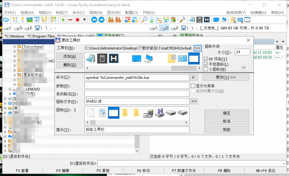This screenshot has height=176, width=289.
Task: Open the multi-rename tool pencil icon
Action: [x=158, y=20]
